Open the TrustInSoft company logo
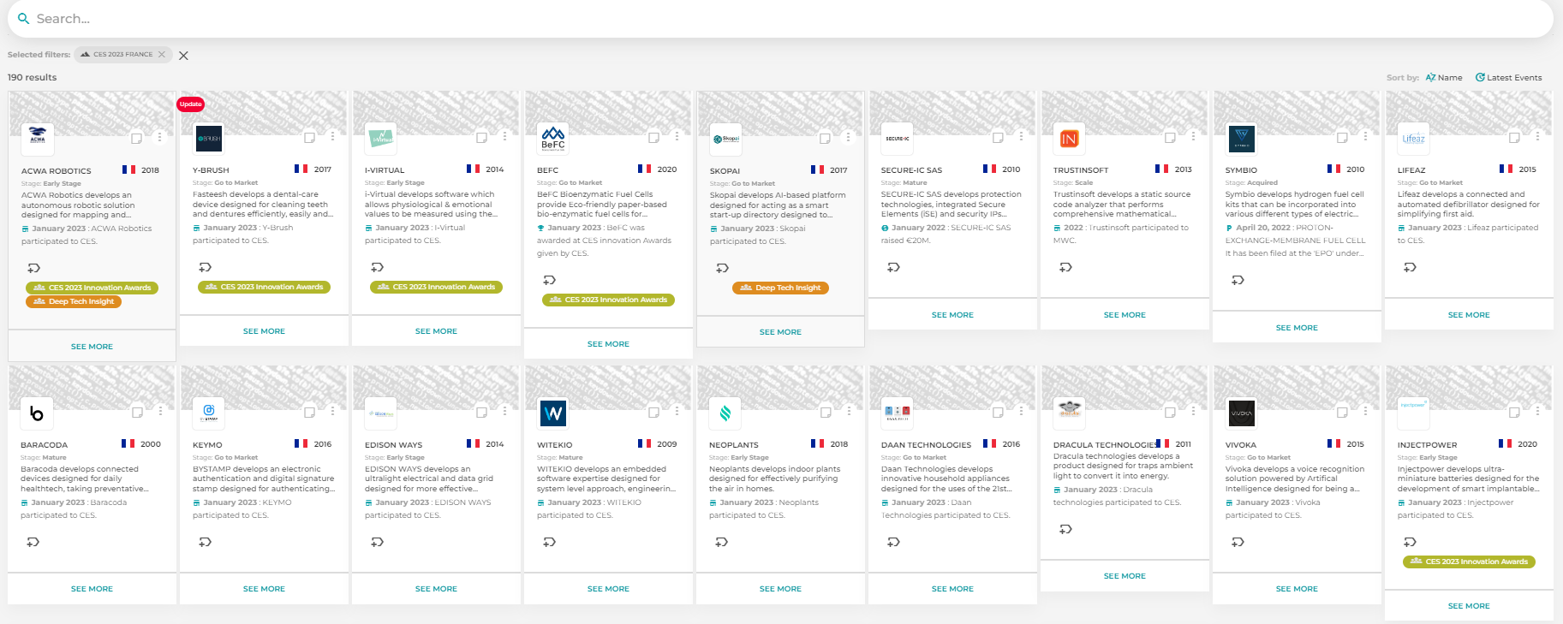Screen dimensions: 1563x624 pos(1069,139)
